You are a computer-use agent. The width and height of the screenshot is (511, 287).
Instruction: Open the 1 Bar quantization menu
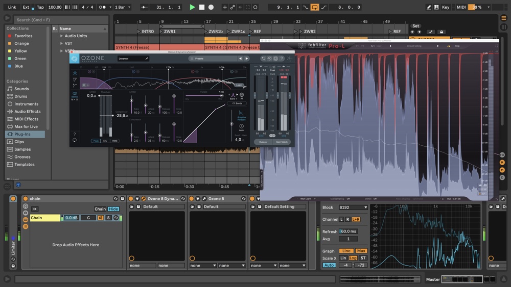pyautogui.click(x=122, y=7)
